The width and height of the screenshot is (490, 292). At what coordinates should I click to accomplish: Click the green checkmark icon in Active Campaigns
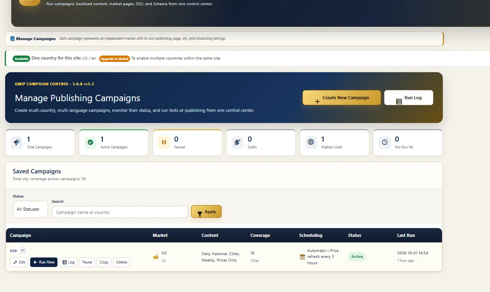point(90,142)
